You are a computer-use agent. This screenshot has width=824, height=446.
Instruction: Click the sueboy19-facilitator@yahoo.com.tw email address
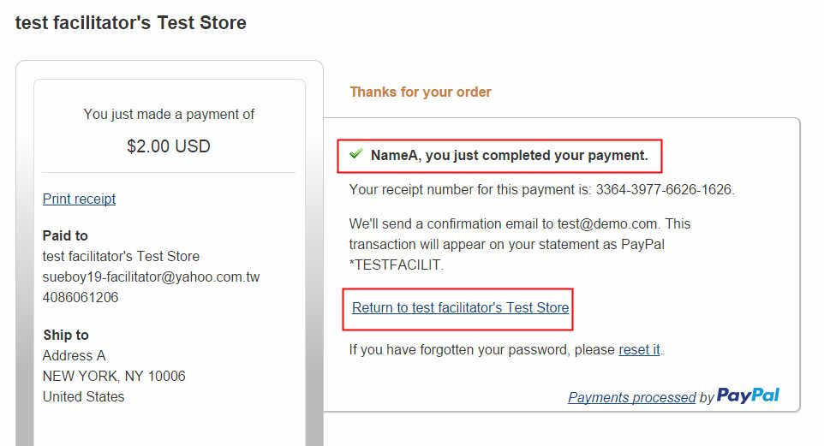click(x=151, y=277)
